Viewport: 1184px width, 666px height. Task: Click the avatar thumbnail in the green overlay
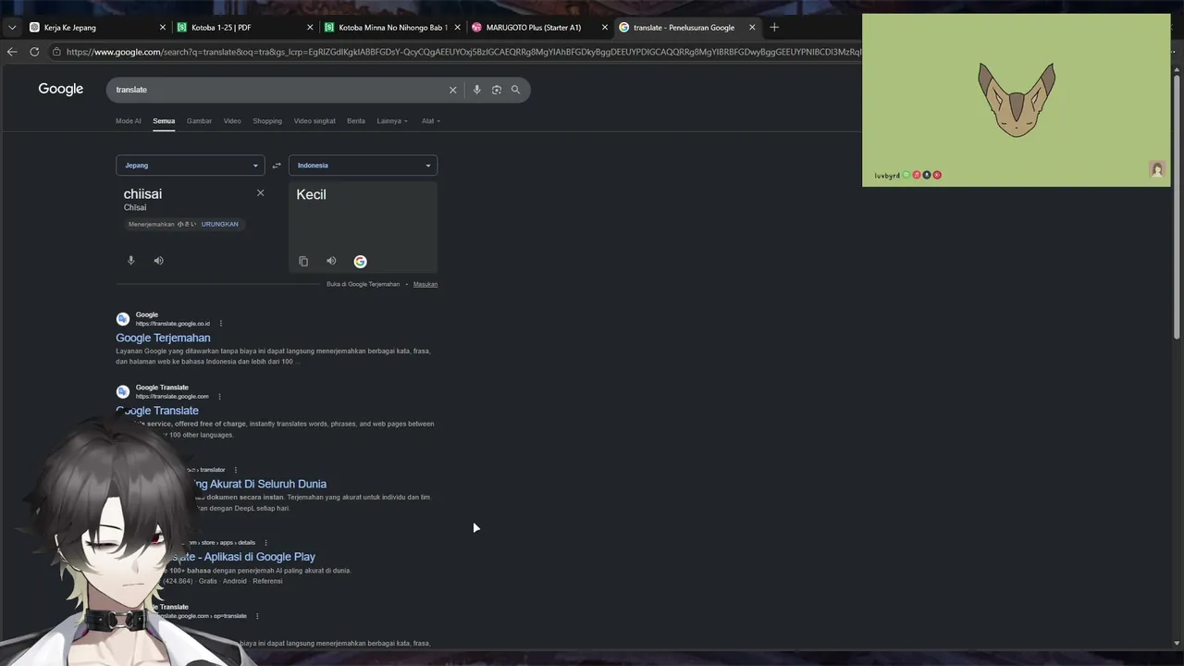click(x=1157, y=169)
